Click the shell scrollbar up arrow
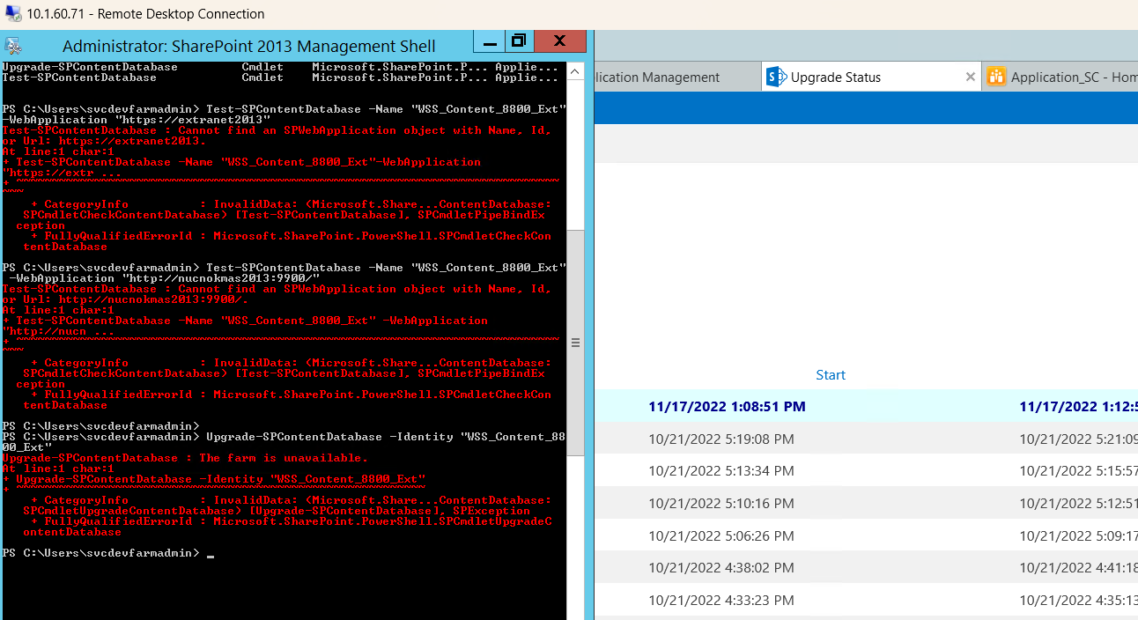Image resolution: width=1138 pixels, height=620 pixels. [x=574, y=70]
